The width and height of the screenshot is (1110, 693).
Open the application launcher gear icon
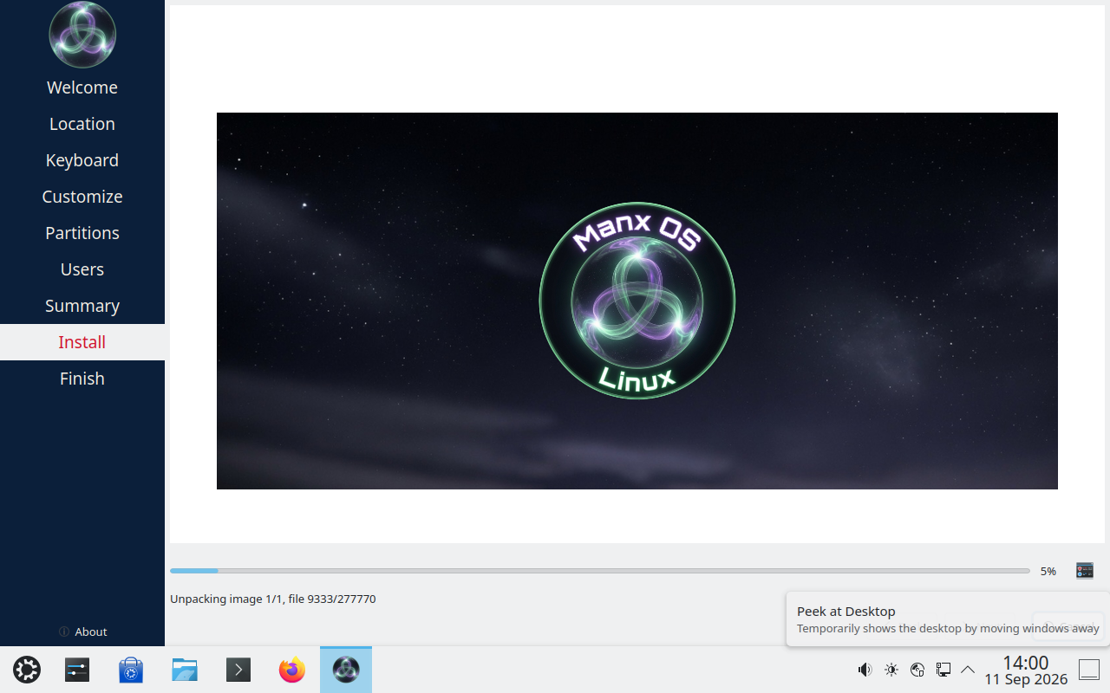(27, 670)
